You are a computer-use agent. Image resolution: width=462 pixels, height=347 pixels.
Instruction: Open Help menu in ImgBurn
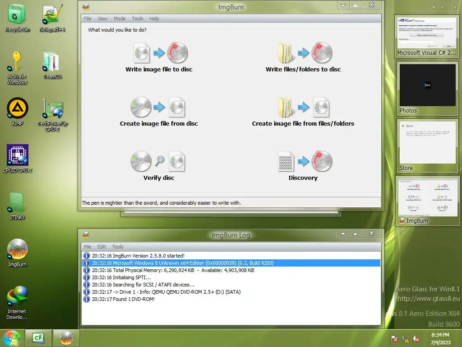click(154, 19)
